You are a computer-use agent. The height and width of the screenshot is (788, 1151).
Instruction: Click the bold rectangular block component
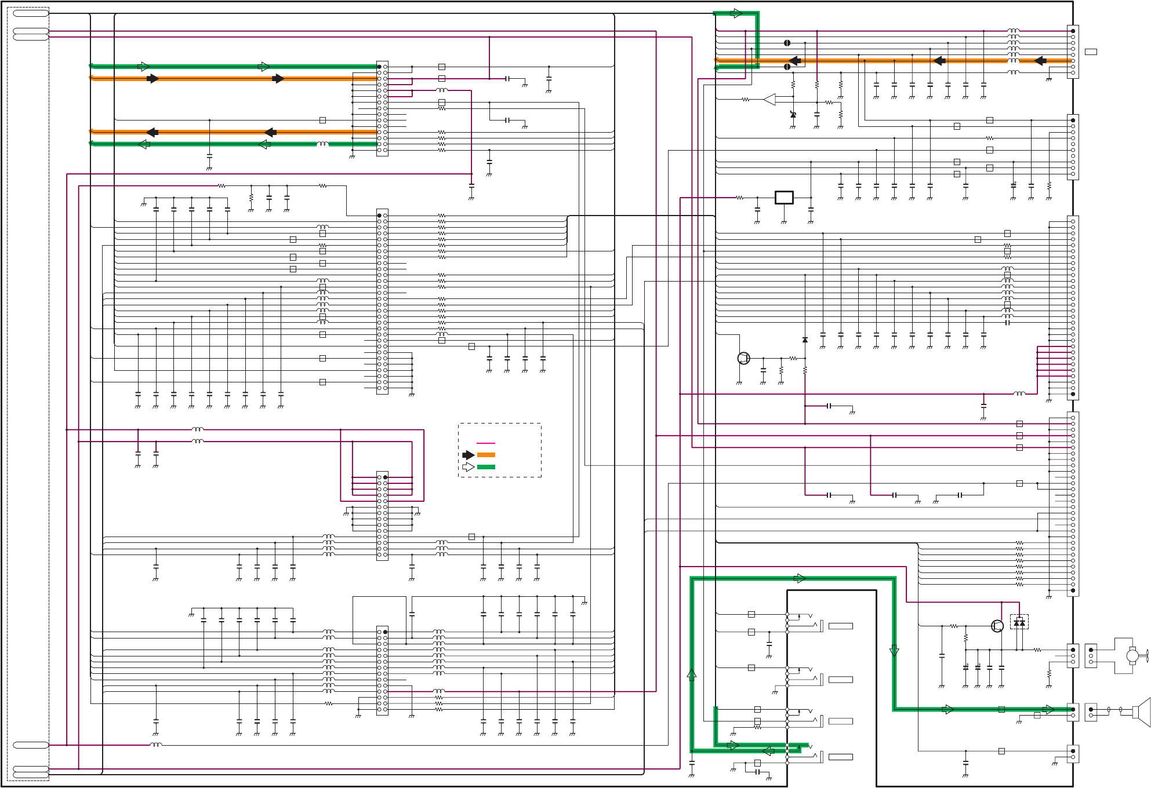click(784, 198)
